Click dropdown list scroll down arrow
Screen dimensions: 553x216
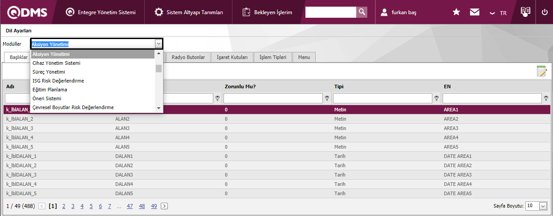click(159, 108)
